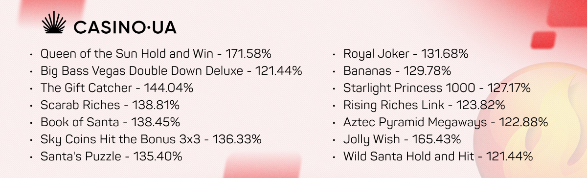Select Wild Santa Hold and Hit entry
Viewport: 587px width, 178px height.
point(438,156)
